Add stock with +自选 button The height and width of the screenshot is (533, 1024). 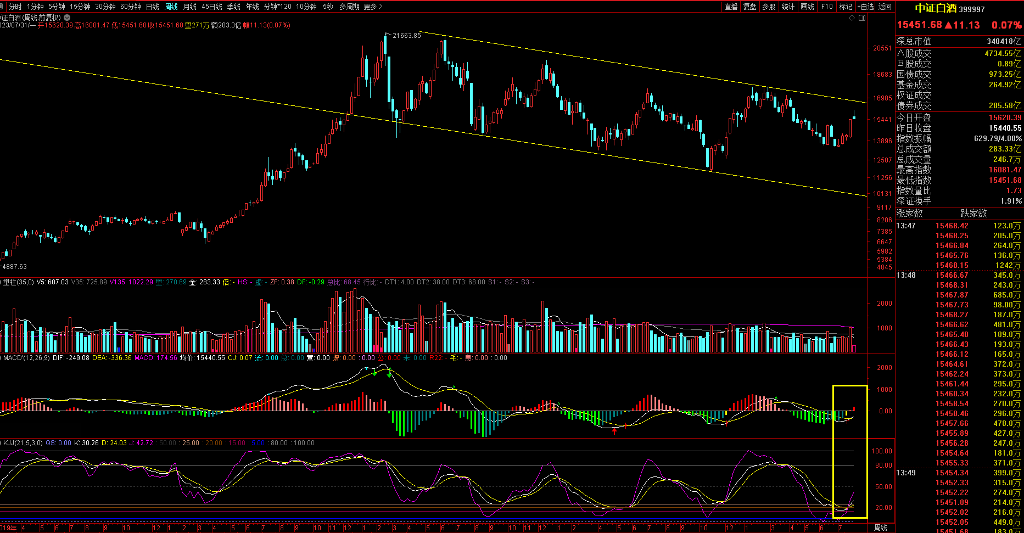[x=866, y=7]
